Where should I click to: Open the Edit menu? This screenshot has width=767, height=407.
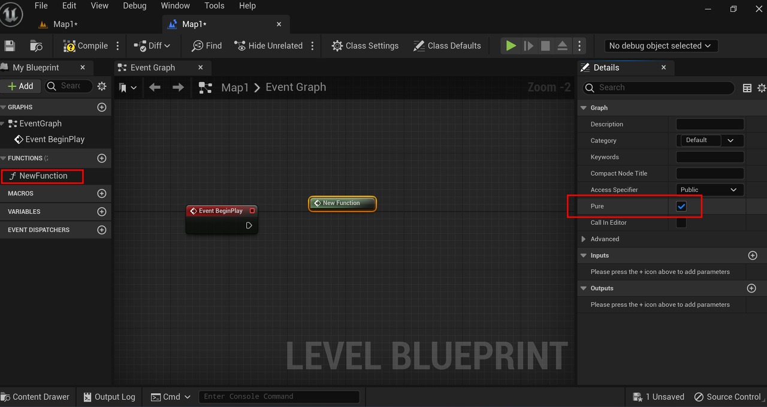point(70,5)
